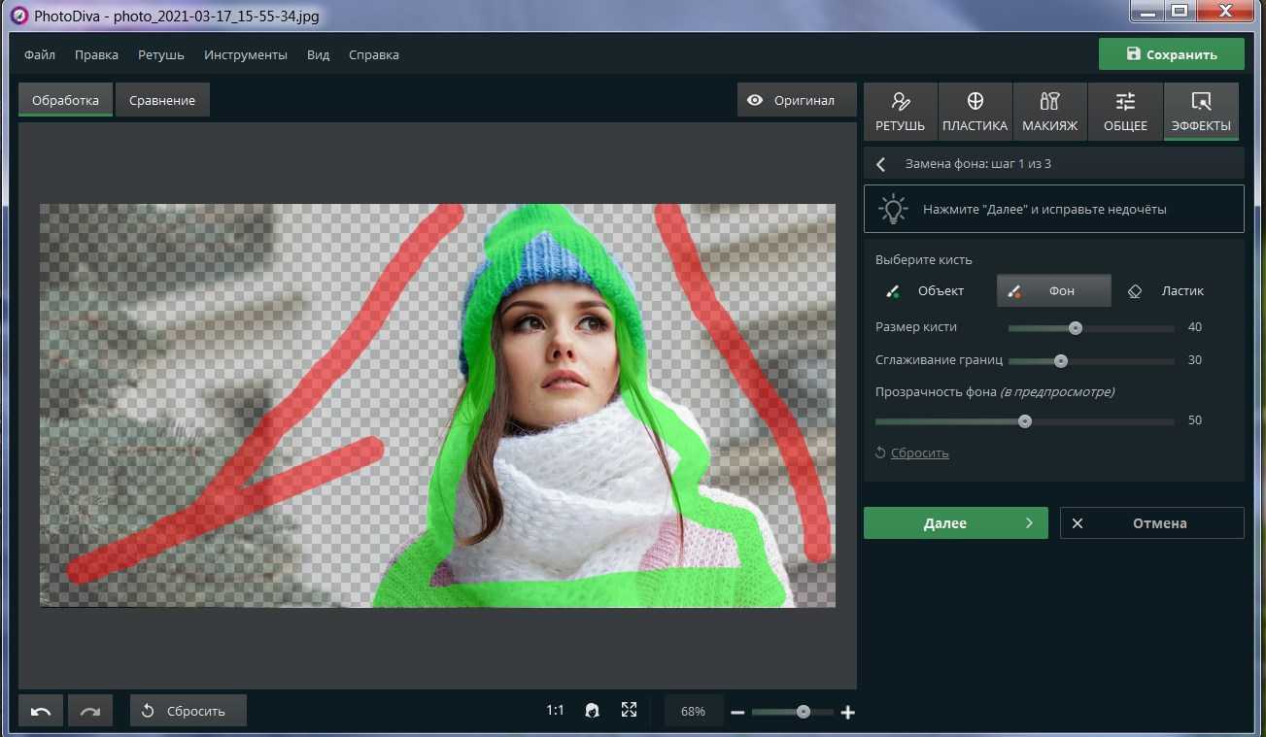Go back using the step chevron
Viewport: 1266px width, 737px height.
point(881,164)
